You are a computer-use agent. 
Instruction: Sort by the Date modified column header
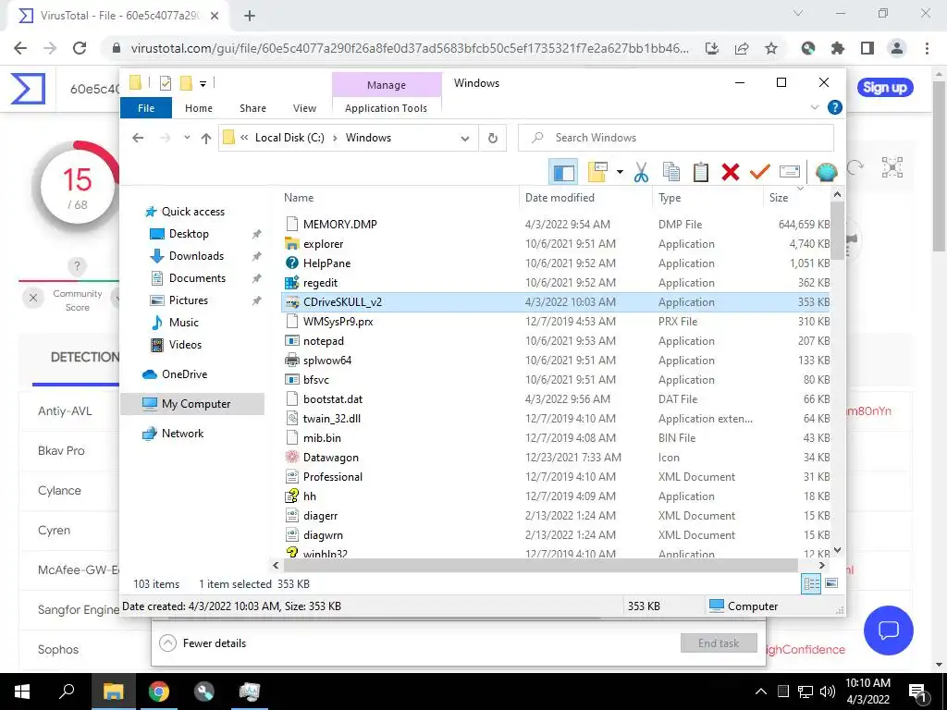[x=585, y=198]
